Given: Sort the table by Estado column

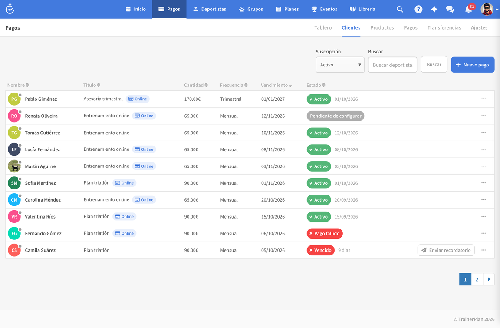Looking at the screenshot, I should (316, 85).
